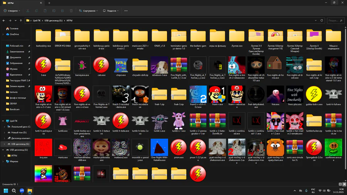Click the Copy icon in the toolbar
Screen dimensions: 347x195
(36, 11)
